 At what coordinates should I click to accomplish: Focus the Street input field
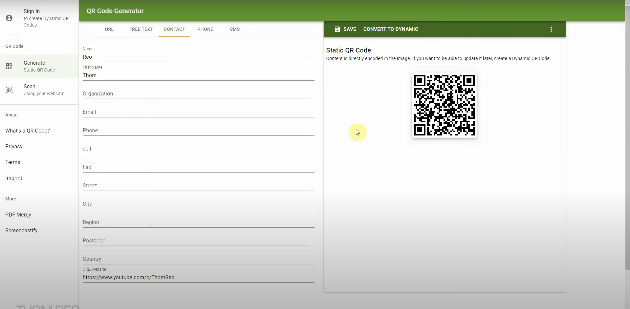pos(199,185)
